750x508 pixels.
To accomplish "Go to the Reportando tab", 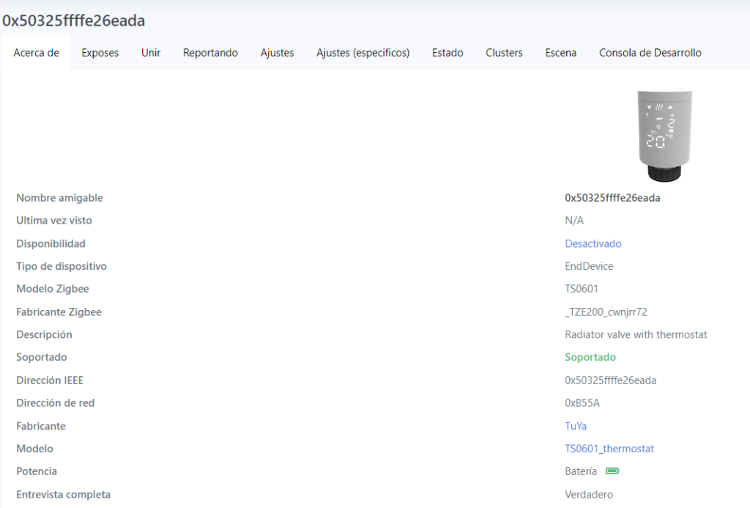I will 210,53.
